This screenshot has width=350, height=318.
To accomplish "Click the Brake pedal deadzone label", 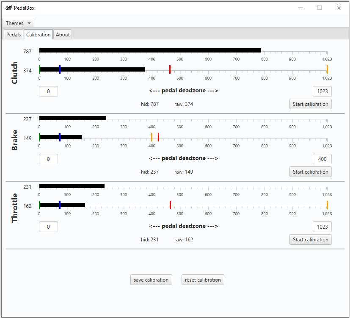I will pos(184,158).
